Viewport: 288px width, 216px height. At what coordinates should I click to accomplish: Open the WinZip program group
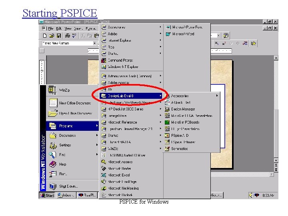tap(131, 148)
